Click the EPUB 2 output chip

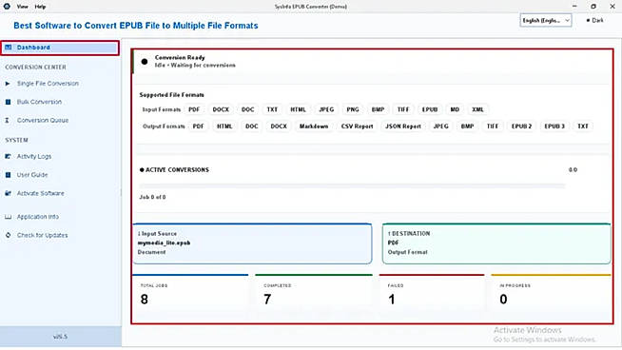click(x=521, y=126)
